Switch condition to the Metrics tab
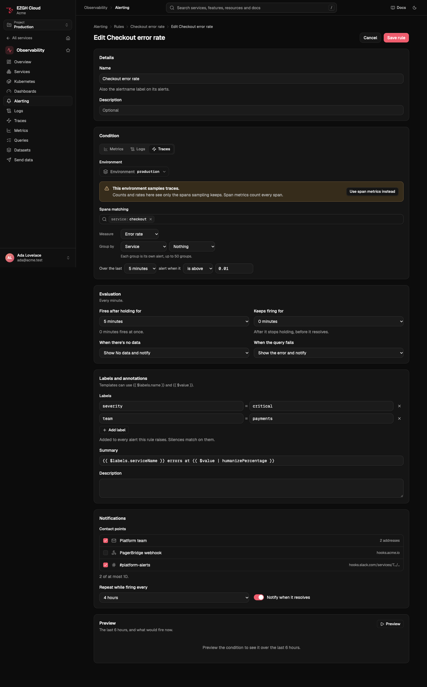The width and height of the screenshot is (427, 687). [114, 149]
